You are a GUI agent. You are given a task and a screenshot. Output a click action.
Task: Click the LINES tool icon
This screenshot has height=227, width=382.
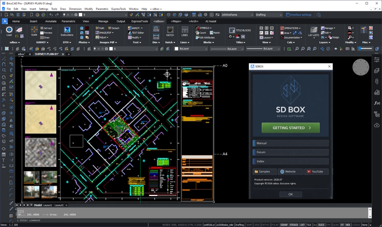[184, 32]
